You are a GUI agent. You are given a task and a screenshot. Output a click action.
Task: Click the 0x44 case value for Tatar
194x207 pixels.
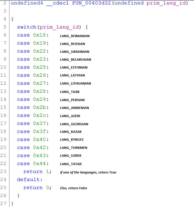coord(40,164)
